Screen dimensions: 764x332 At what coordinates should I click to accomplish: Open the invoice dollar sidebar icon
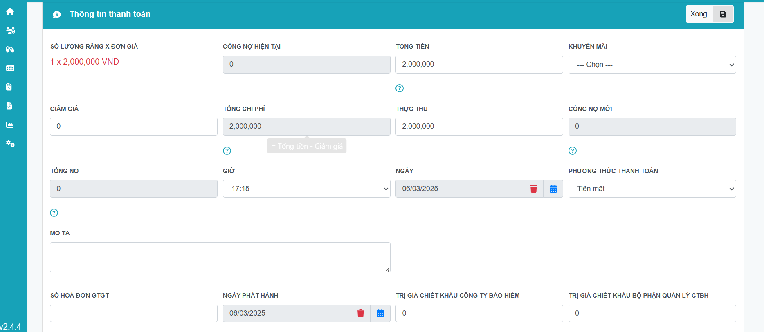click(9, 87)
